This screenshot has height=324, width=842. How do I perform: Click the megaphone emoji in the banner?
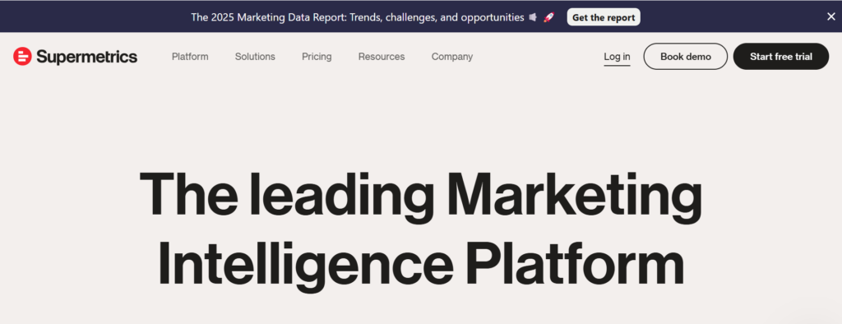(533, 17)
